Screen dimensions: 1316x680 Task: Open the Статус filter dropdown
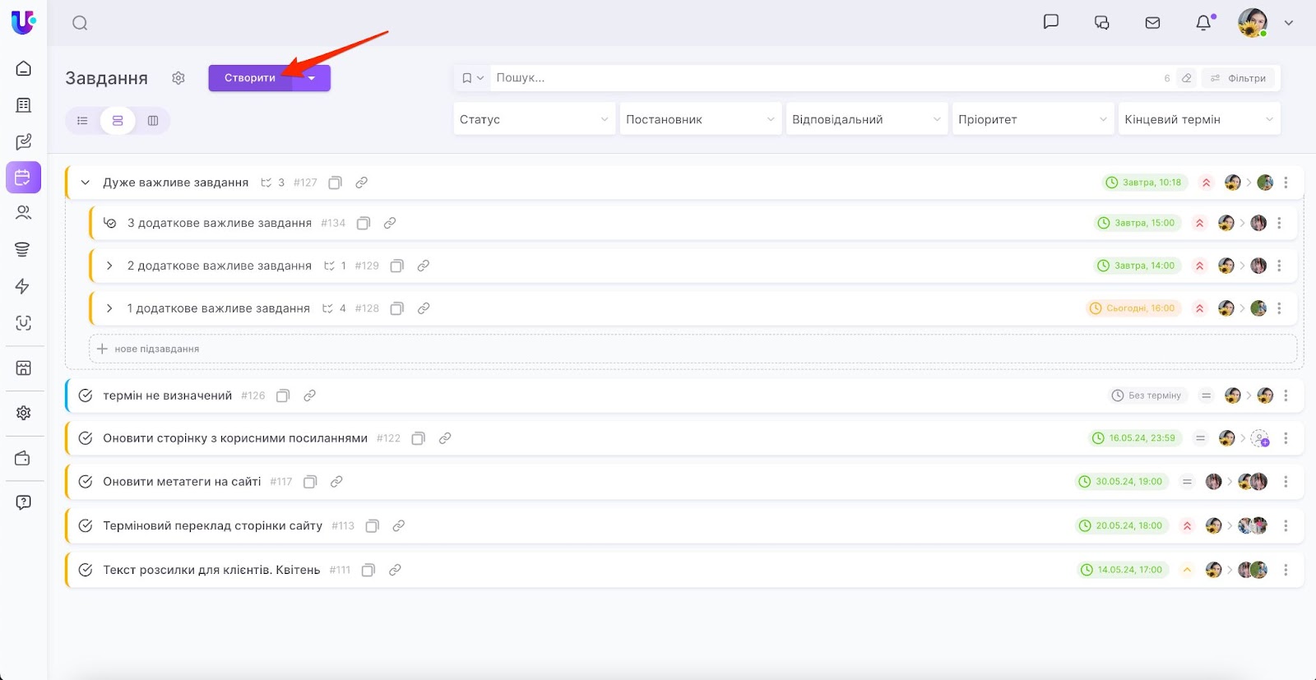[x=533, y=119]
